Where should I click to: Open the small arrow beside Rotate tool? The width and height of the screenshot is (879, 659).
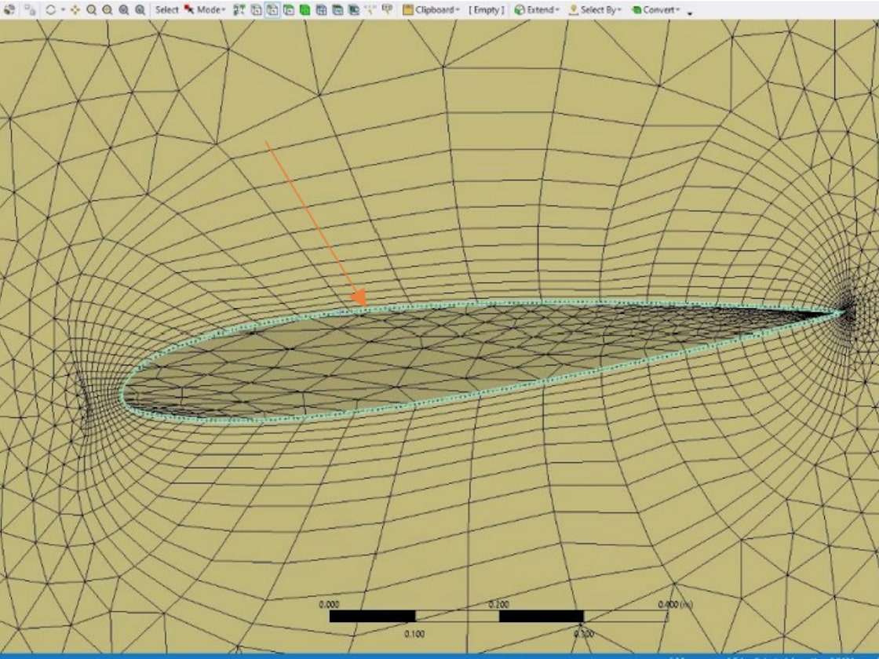click(x=63, y=10)
